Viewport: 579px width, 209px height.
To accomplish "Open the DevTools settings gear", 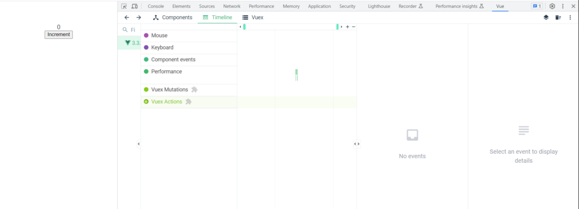I will tap(552, 6).
